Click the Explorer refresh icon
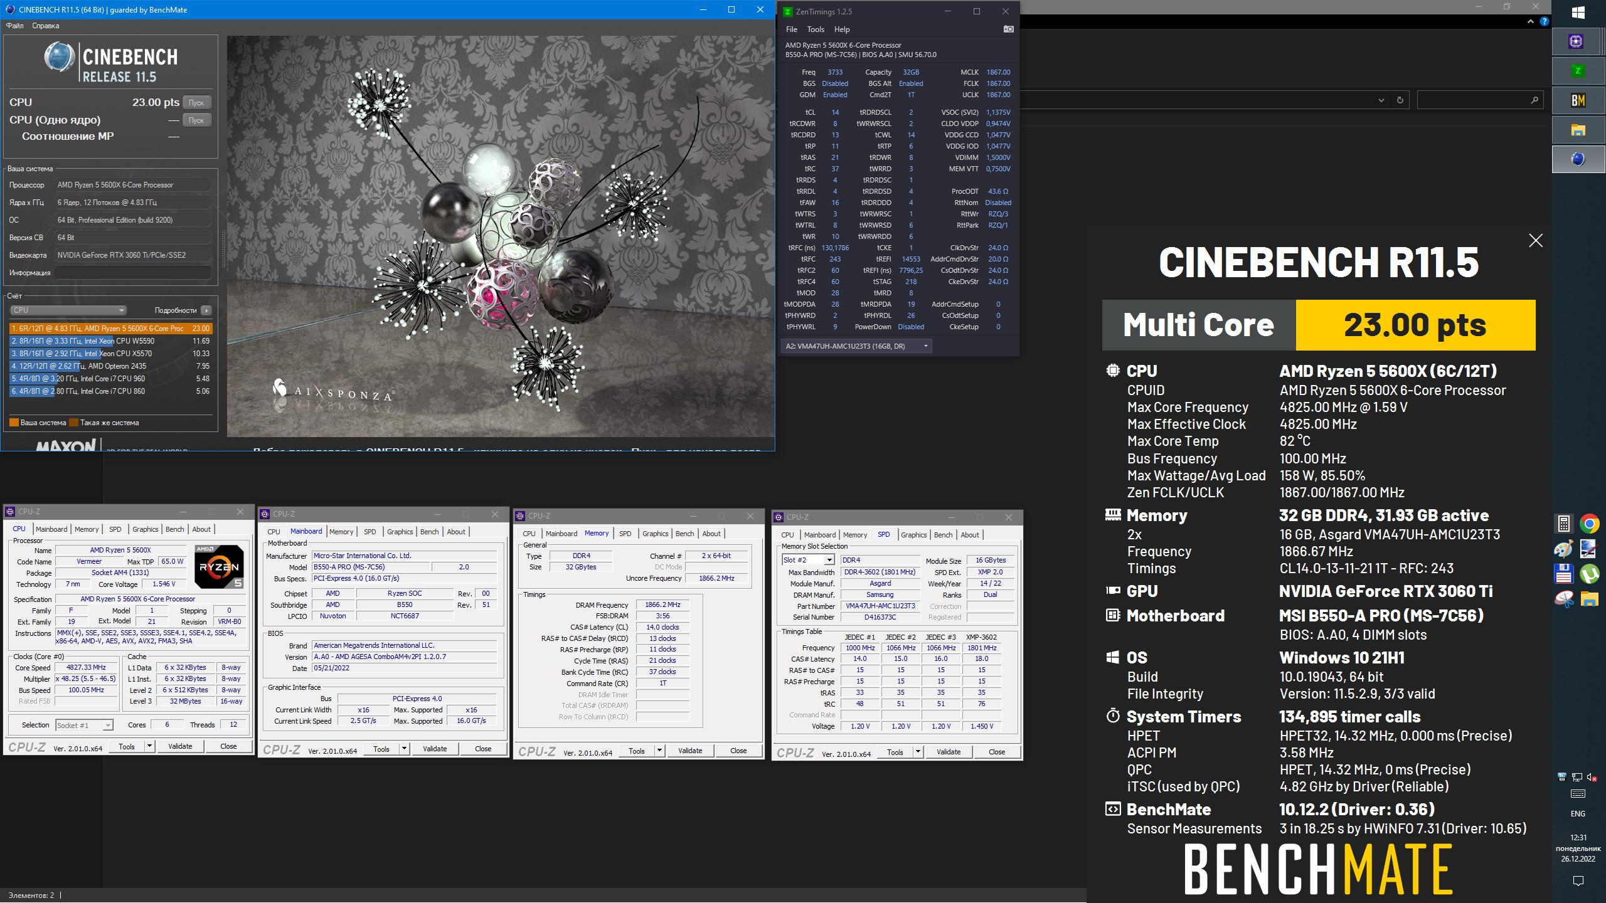Screen dimensions: 1606x903 pyautogui.click(x=1400, y=100)
